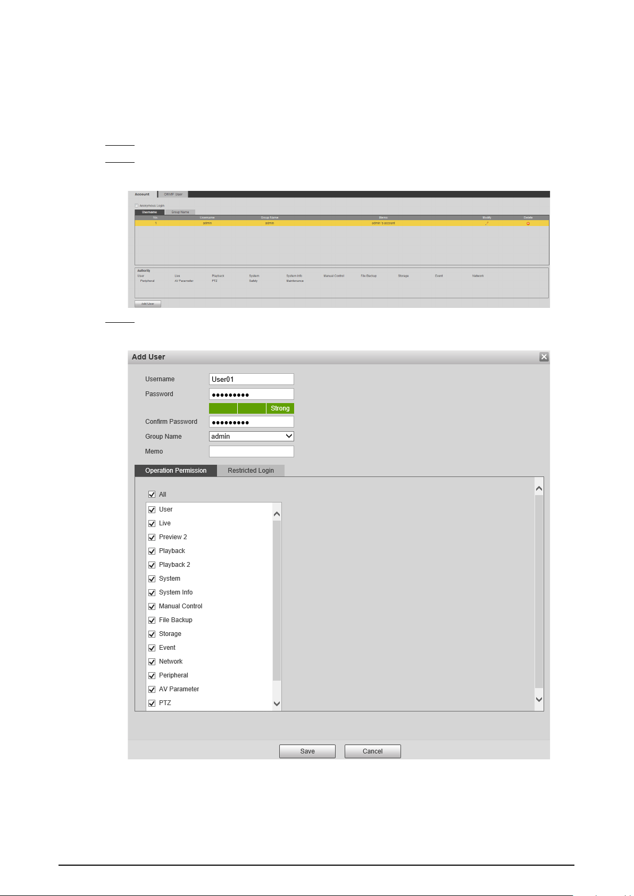Switch to the Restricted Login tab
Screen dimensions: 634x896
(251, 471)
